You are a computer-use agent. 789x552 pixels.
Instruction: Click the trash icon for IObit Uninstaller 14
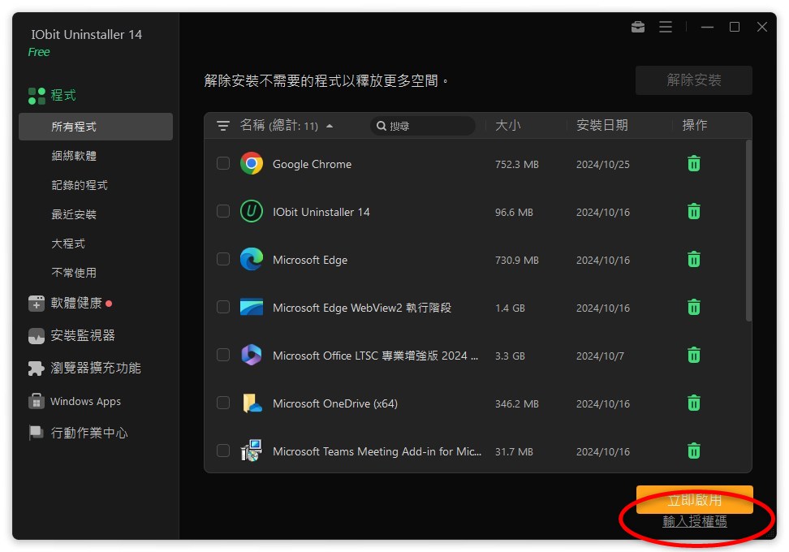[693, 211]
